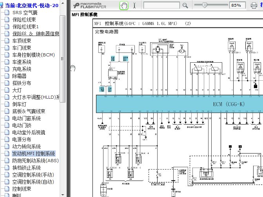Open 车门线束 tree item

[22, 48]
